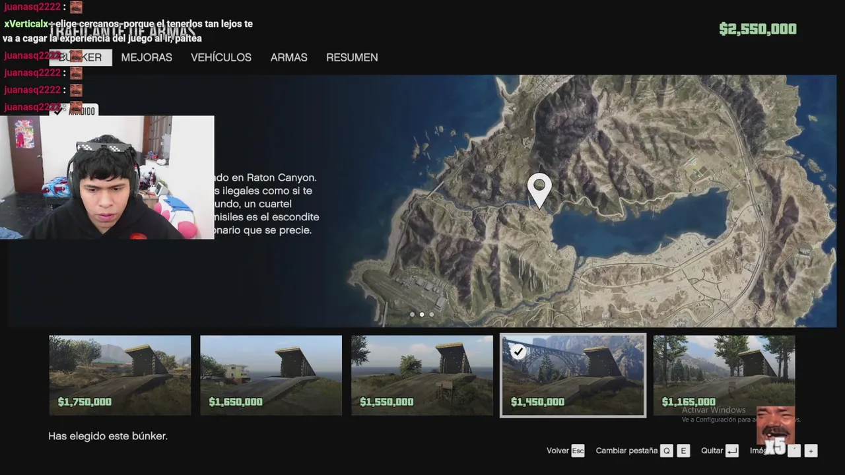
Task: Select the $1,450,000 Raton Canyon bunker
Action: pos(573,375)
